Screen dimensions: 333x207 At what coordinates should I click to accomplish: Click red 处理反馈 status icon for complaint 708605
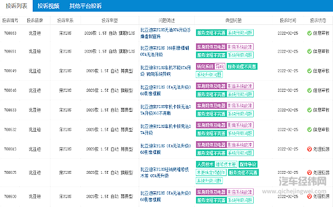[x=310, y=173]
